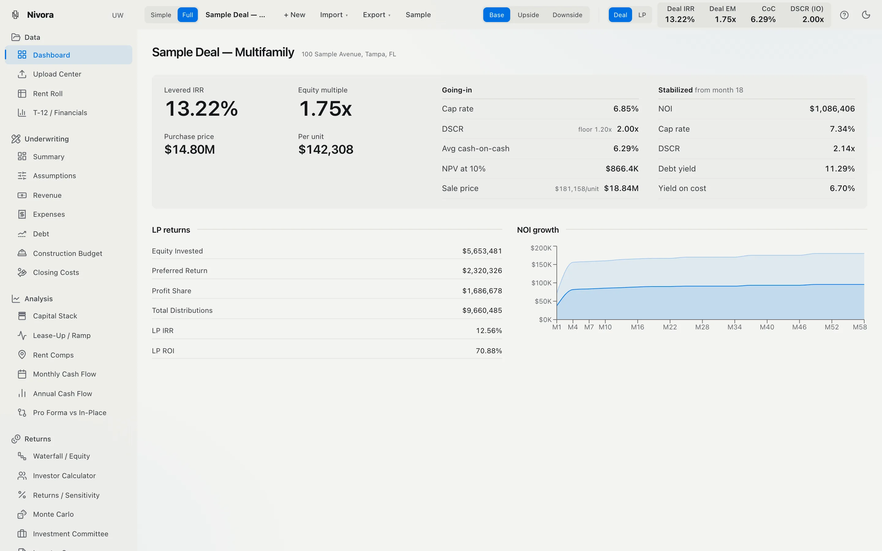Image resolution: width=882 pixels, height=551 pixels.
Task: Switch metrics view to LP
Action: coord(642,15)
